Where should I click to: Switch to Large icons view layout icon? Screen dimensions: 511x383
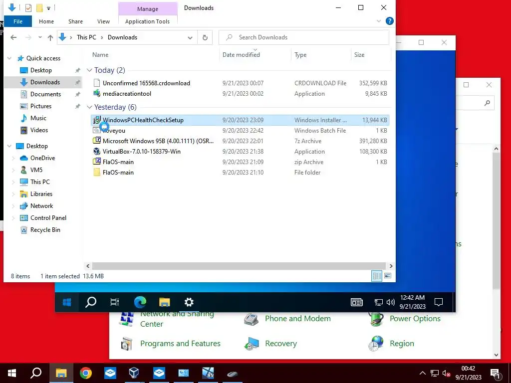387,276
